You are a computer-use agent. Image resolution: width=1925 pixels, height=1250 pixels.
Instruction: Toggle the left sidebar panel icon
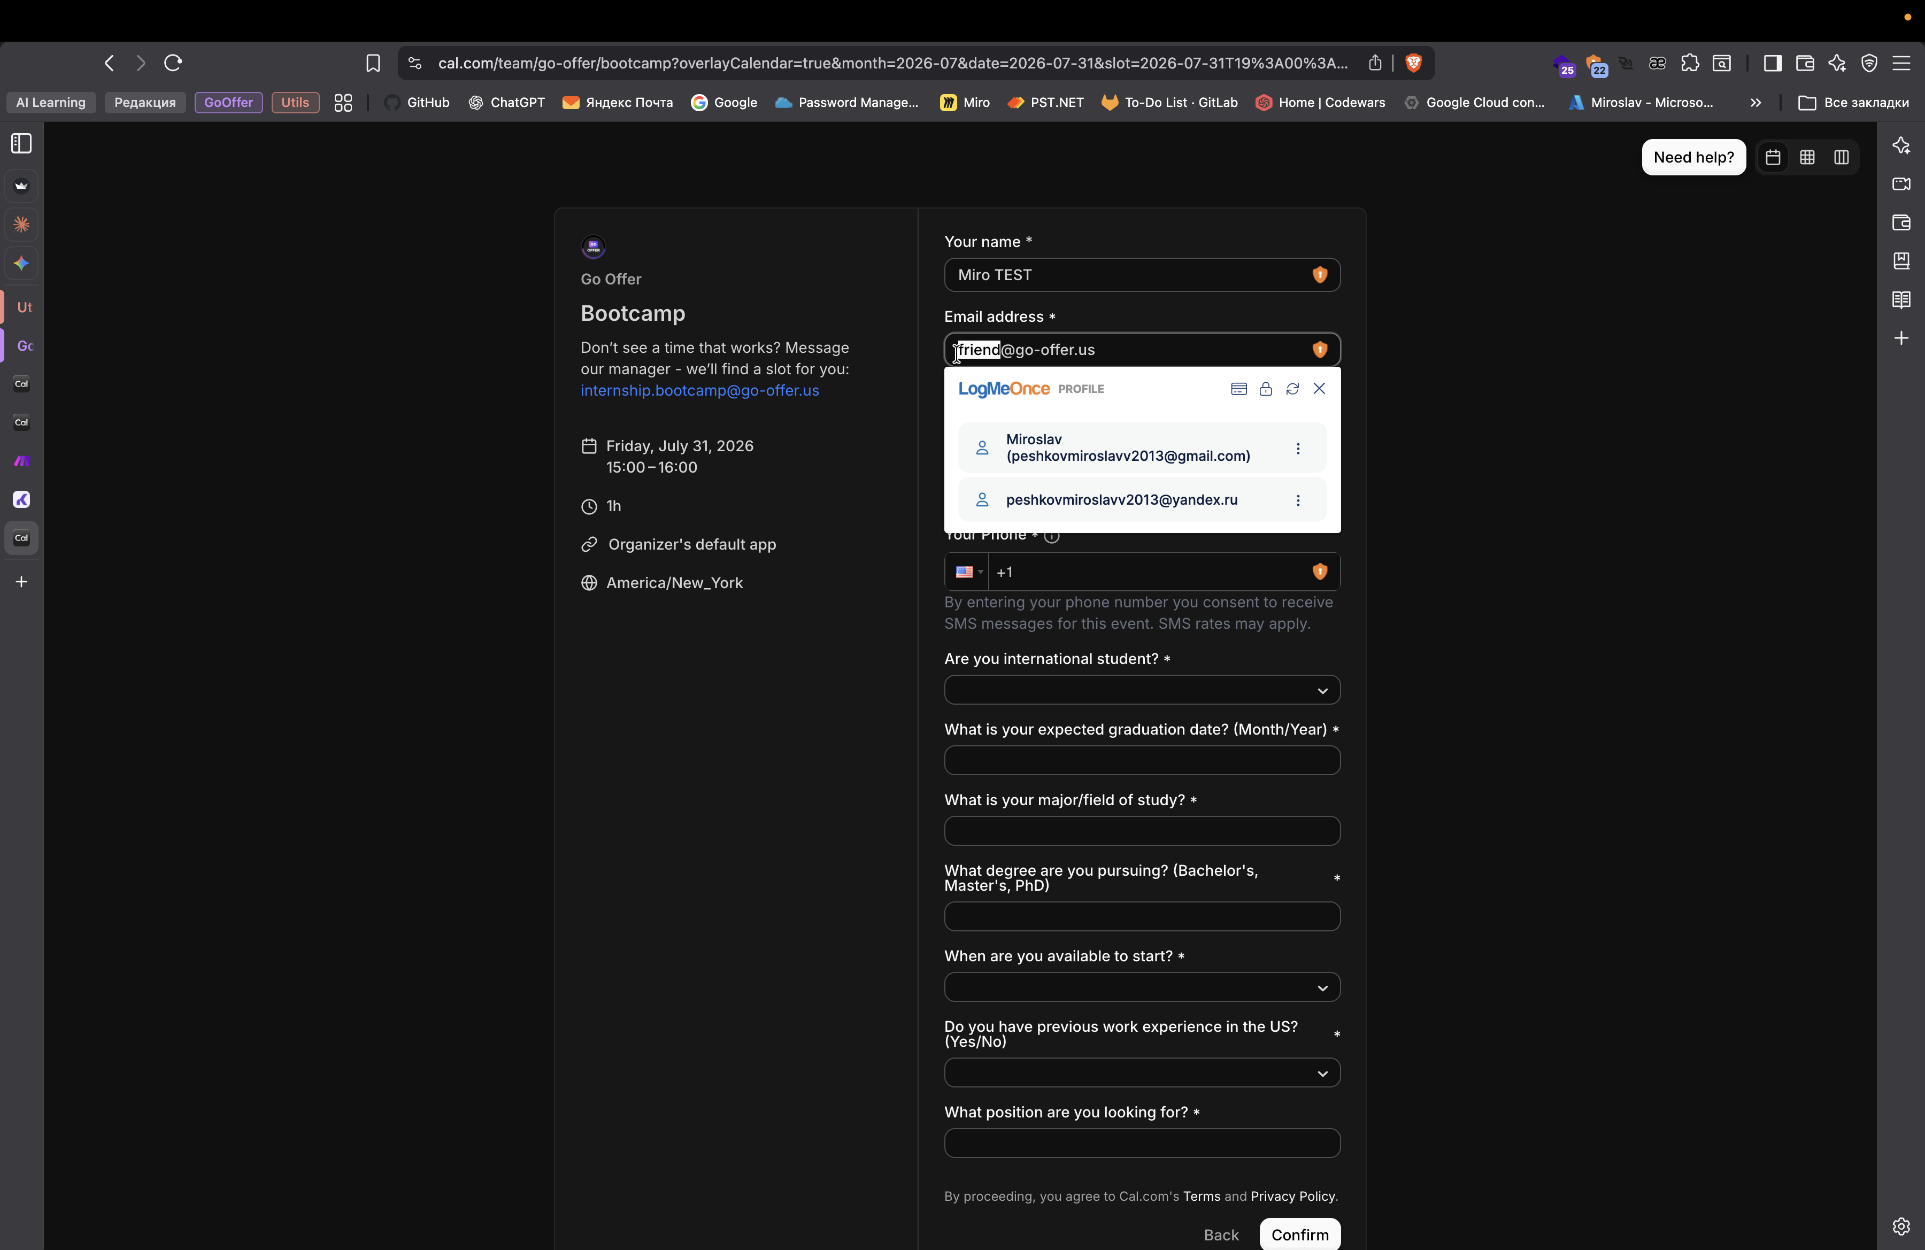[22, 144]
